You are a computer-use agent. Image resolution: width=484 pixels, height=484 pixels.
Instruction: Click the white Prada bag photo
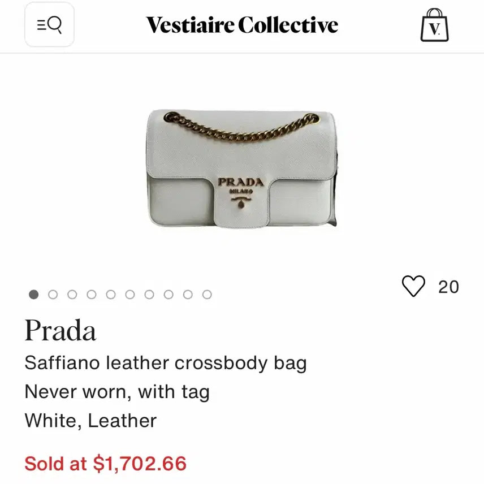[x=241, y=168]
